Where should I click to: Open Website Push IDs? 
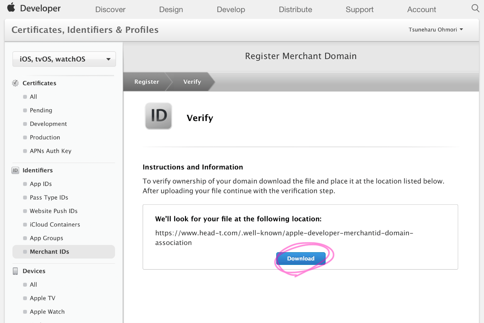coord(54,211)
